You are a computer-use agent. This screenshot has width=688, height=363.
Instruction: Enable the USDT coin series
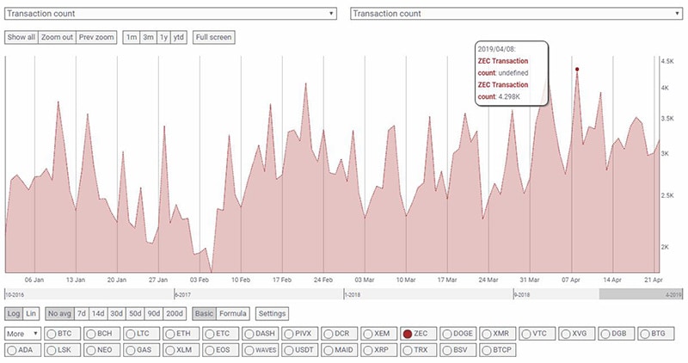299,350
